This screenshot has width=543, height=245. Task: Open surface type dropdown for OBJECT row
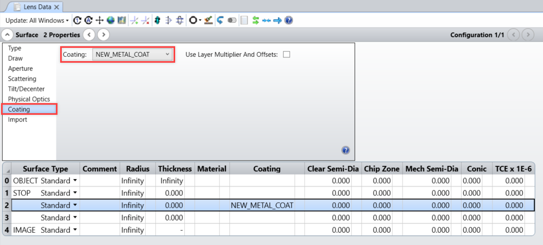[75, 181]
